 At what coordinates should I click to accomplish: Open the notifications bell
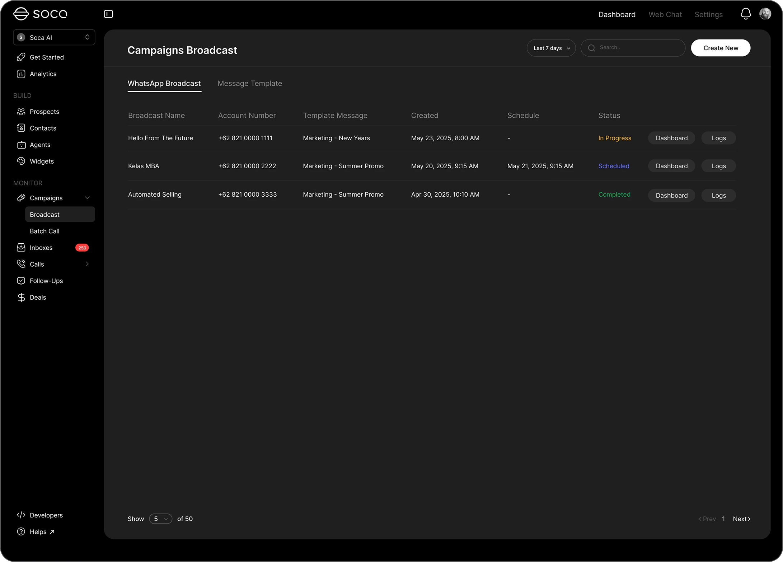click(x=745, y=14)
